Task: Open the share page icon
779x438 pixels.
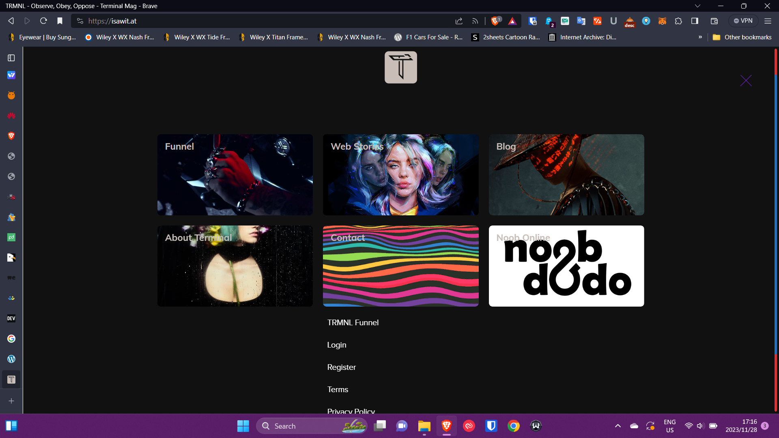Action: click(459, 21)
